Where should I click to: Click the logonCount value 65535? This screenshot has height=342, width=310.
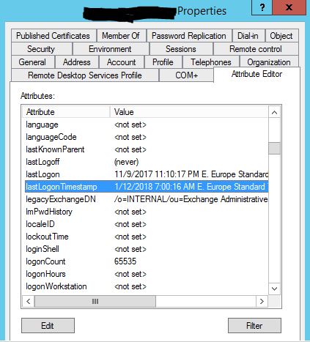pyautogui.click(x=125, y=261)
